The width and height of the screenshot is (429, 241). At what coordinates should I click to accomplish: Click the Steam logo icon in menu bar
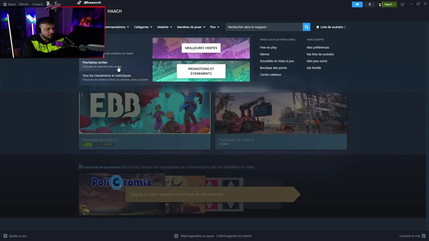tap(5, 4)
